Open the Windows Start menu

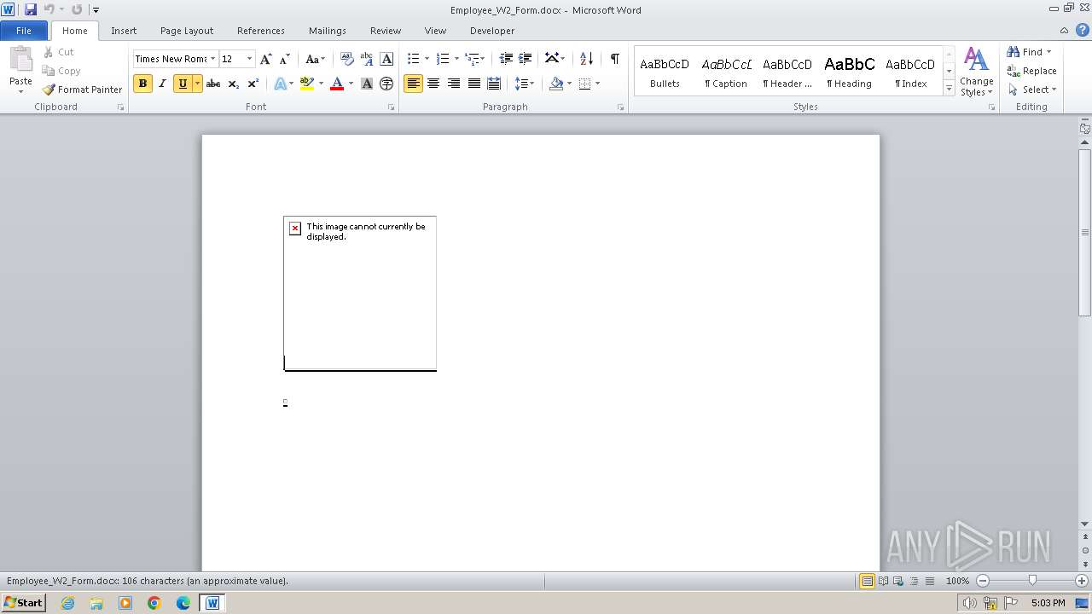[23, 603]
